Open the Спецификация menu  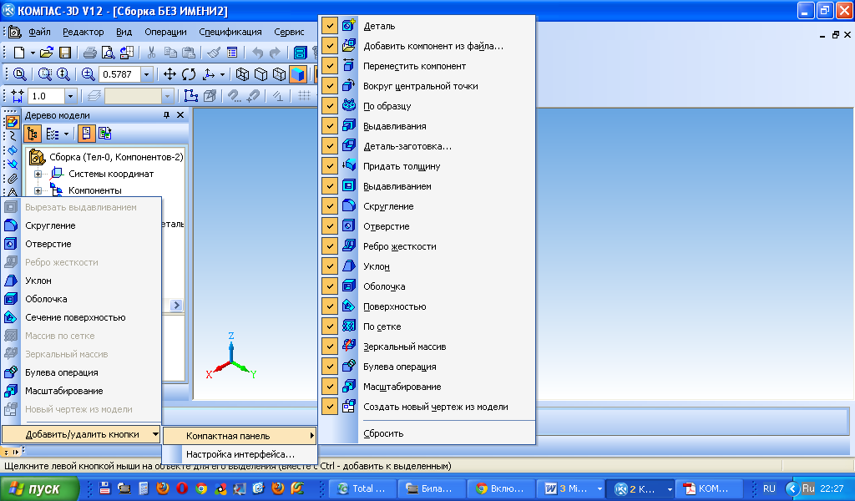230,32
